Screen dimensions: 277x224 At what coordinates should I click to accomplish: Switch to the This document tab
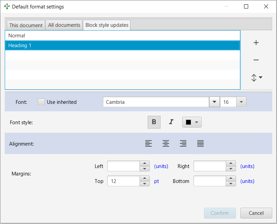pos(26,25)
